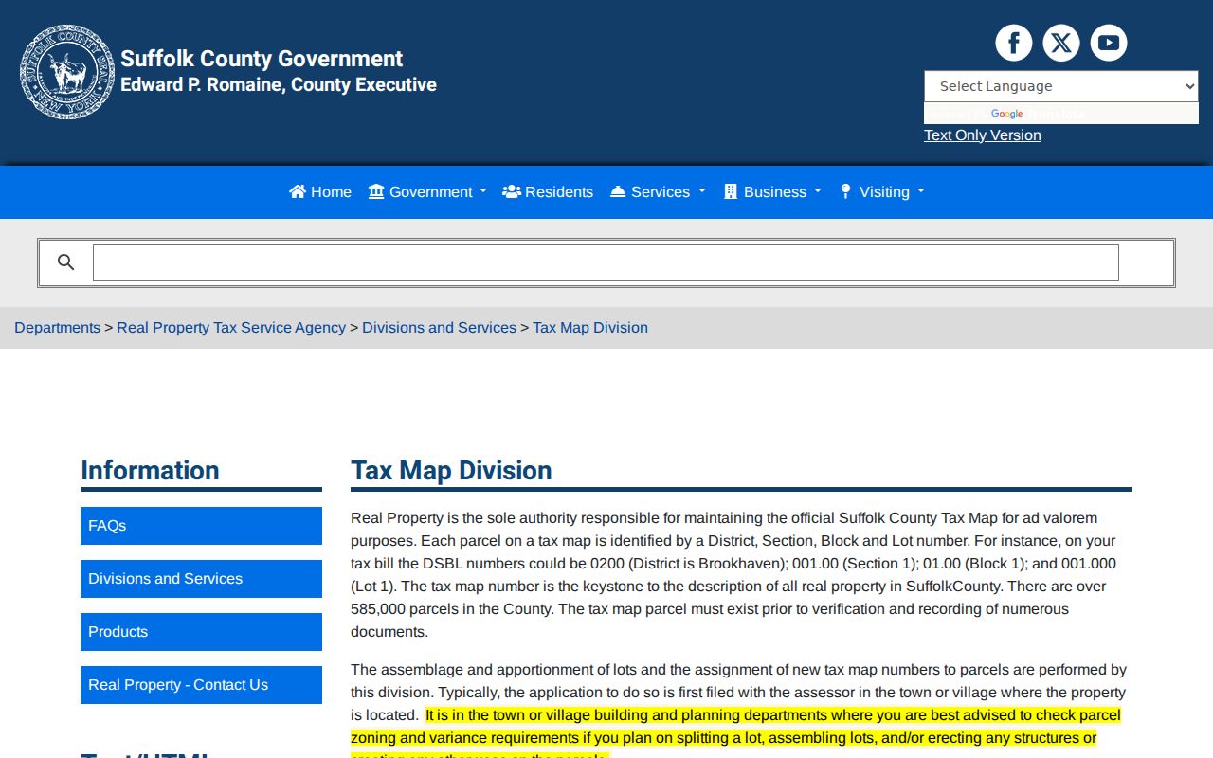Open the Government dropdown menu
Image resolution: width=1213 pixels, height=758 pixels.
427,191
